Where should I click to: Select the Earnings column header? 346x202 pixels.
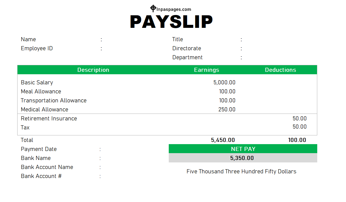[x=207, y=70]
